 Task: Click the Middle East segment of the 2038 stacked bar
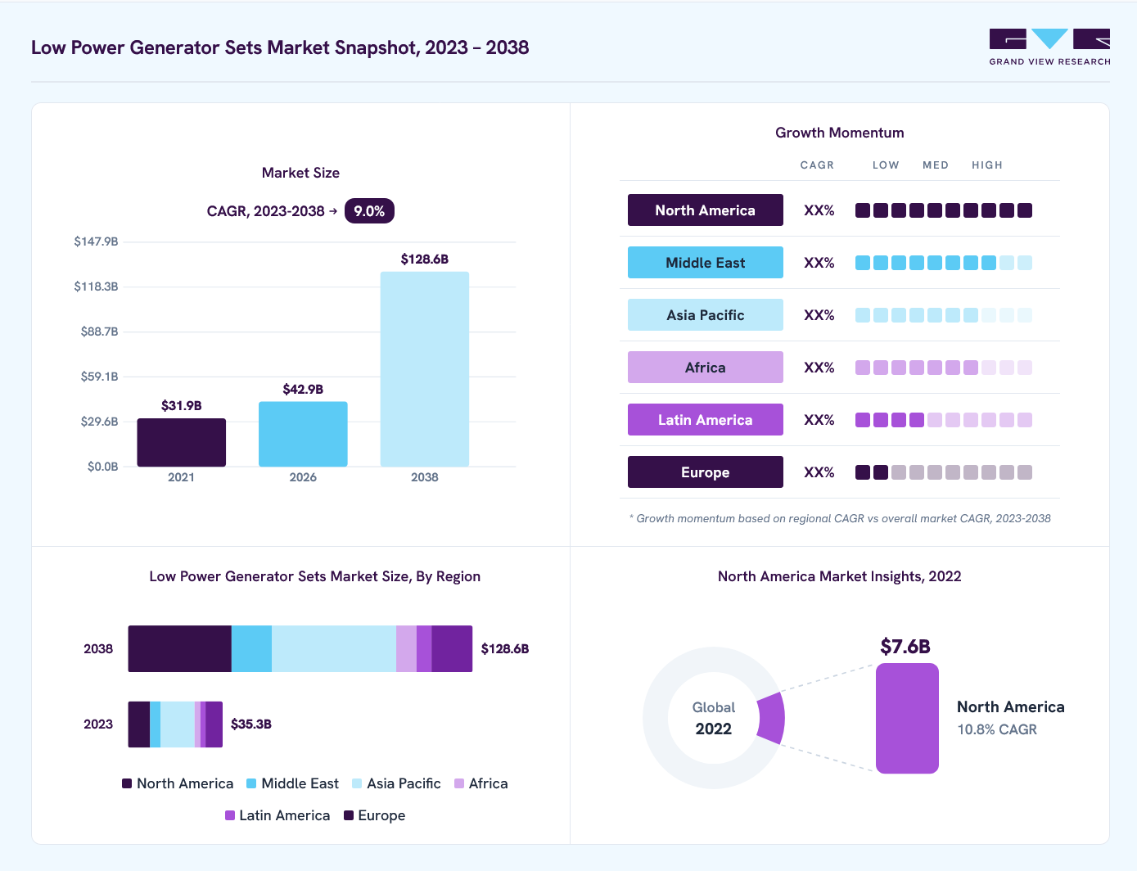pos(251,649)
